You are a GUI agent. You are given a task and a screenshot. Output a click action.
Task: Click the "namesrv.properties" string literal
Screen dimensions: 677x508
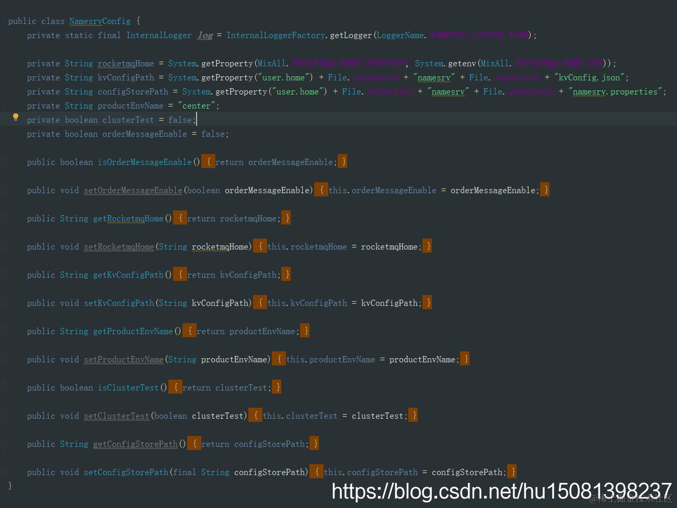coord(615,91)
